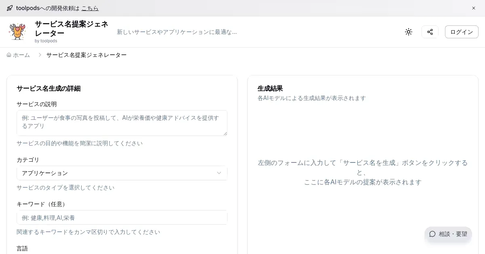
Task: Focus the サービスの説明 text area
Action: (122, 123)
